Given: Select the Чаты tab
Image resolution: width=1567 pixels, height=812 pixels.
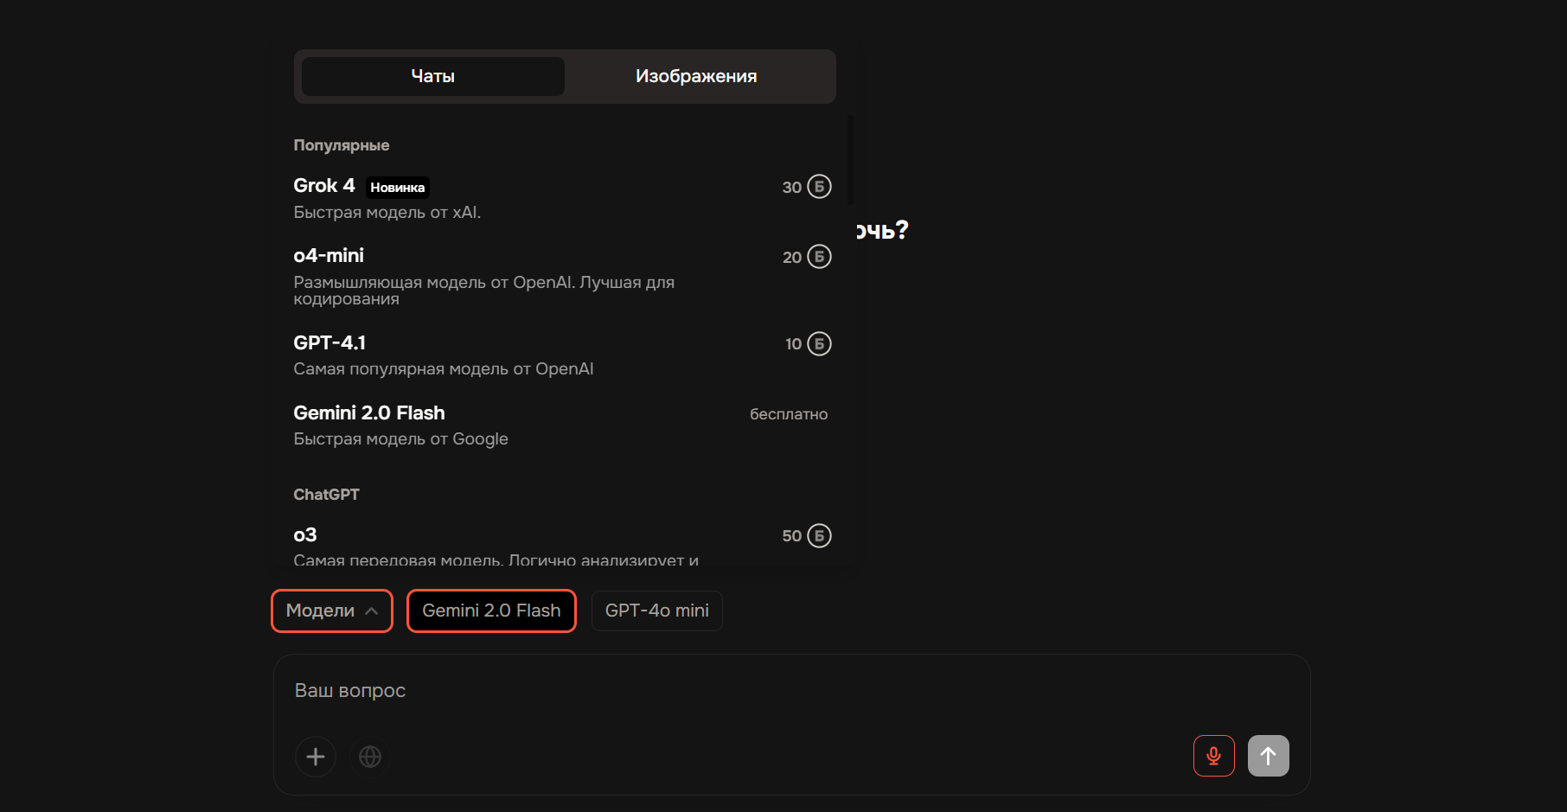Looking at the screenshot, I should [x=433, y=76].
